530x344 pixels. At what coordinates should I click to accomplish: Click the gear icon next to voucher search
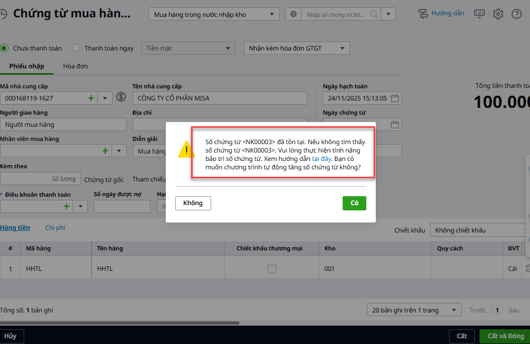(294, 15)
